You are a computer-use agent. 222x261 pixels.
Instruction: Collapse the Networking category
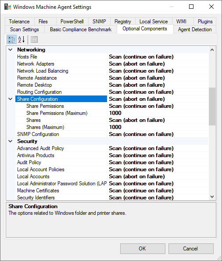tap(10, 50)
